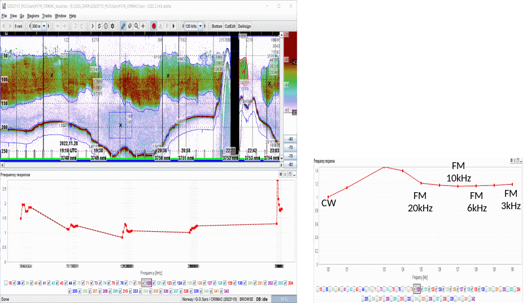Click the -70 threshold button

[x=290, y=148]
